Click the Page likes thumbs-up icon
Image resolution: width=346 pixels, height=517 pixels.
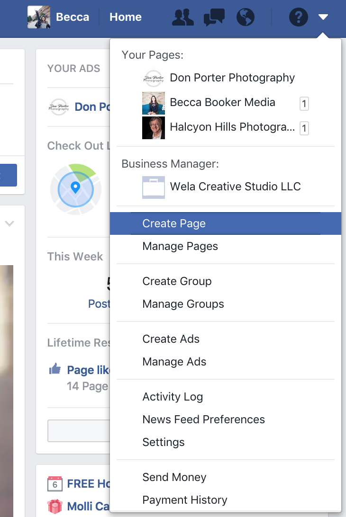pos(55,369)
